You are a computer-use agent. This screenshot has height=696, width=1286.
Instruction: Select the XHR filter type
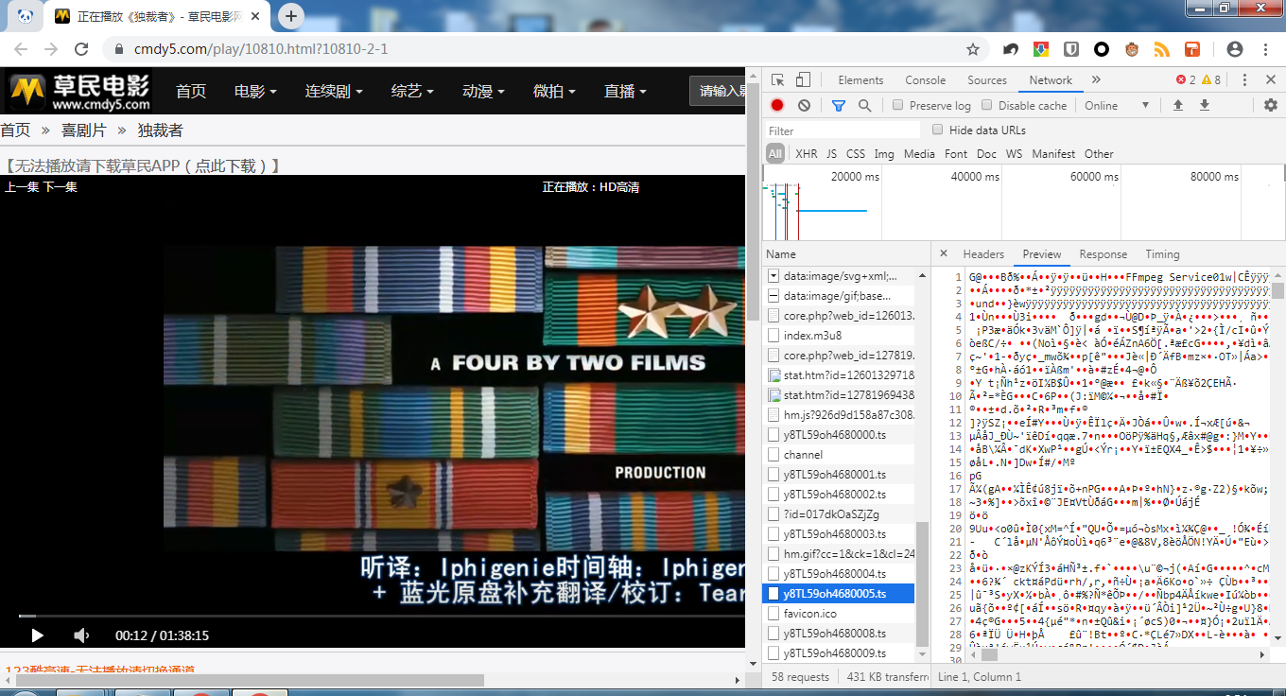[x=807, y=154]
